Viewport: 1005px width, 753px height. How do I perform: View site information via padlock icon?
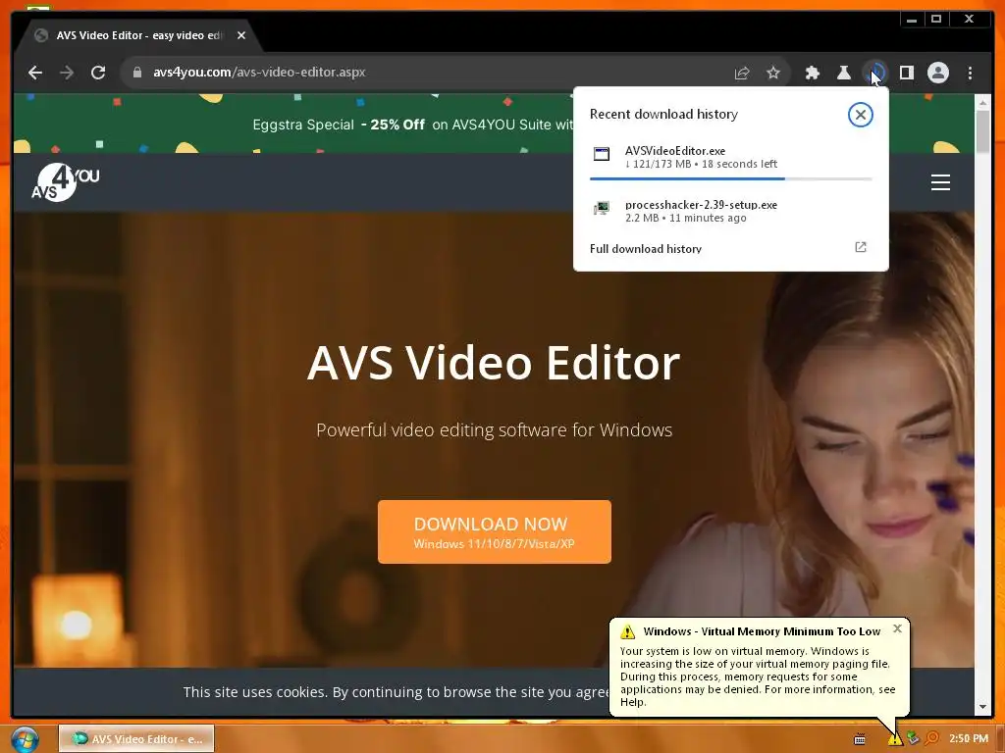pyautogui.click(x=136, y=73)
